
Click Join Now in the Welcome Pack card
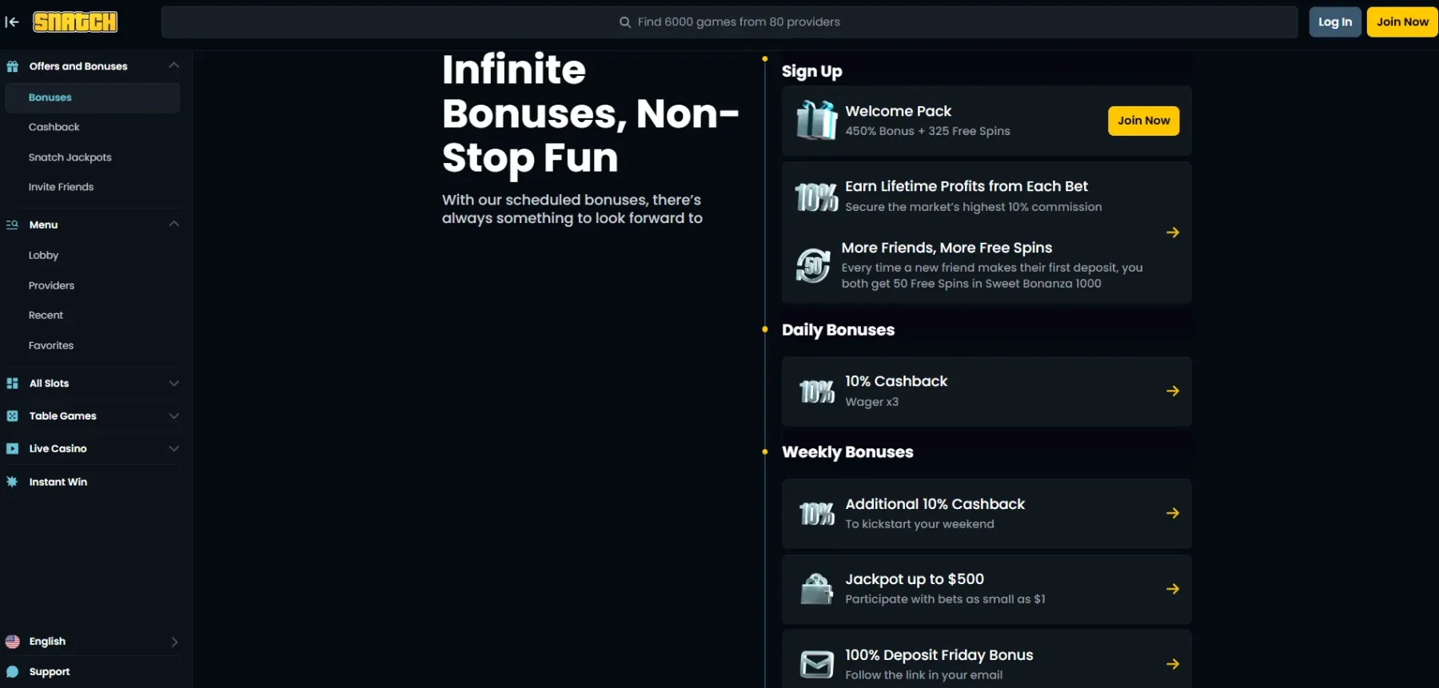point(1142,121)
